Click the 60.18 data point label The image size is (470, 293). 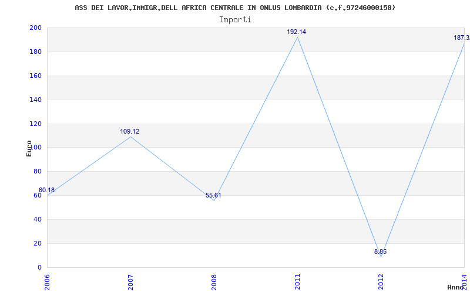pyautogui.click(x=46, y=190)
